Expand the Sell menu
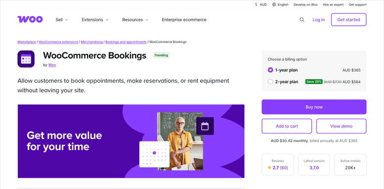Image resolution: width=384 pixels, height=189 pixels. (62, 20)
